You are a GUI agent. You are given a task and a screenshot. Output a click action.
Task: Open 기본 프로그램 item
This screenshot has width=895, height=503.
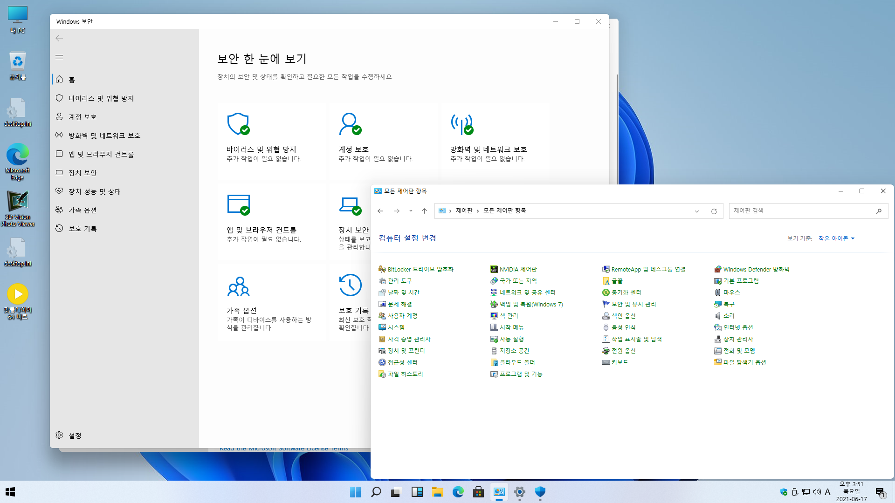click(x=737, y=281)
